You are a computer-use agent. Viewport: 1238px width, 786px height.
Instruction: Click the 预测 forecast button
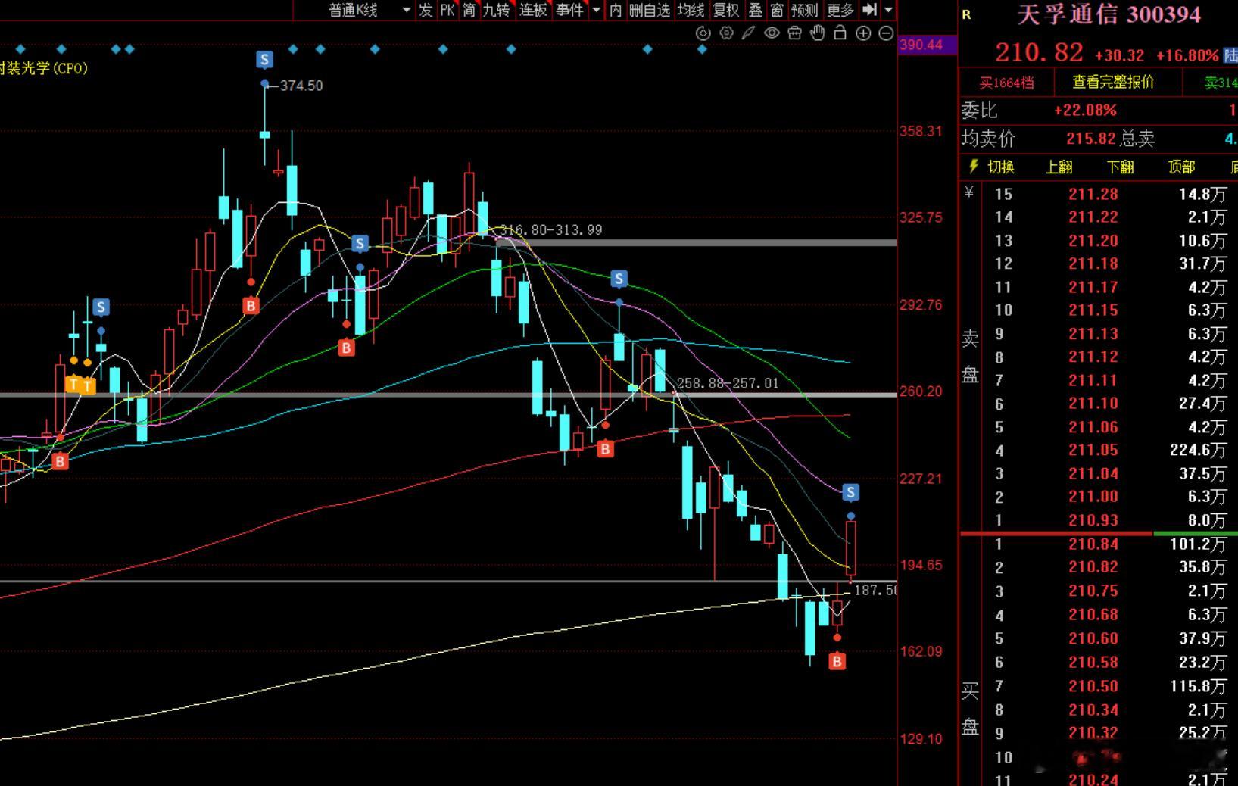804,10
